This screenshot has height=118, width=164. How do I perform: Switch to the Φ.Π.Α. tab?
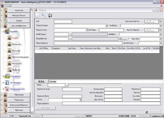(x=41, y=82)
